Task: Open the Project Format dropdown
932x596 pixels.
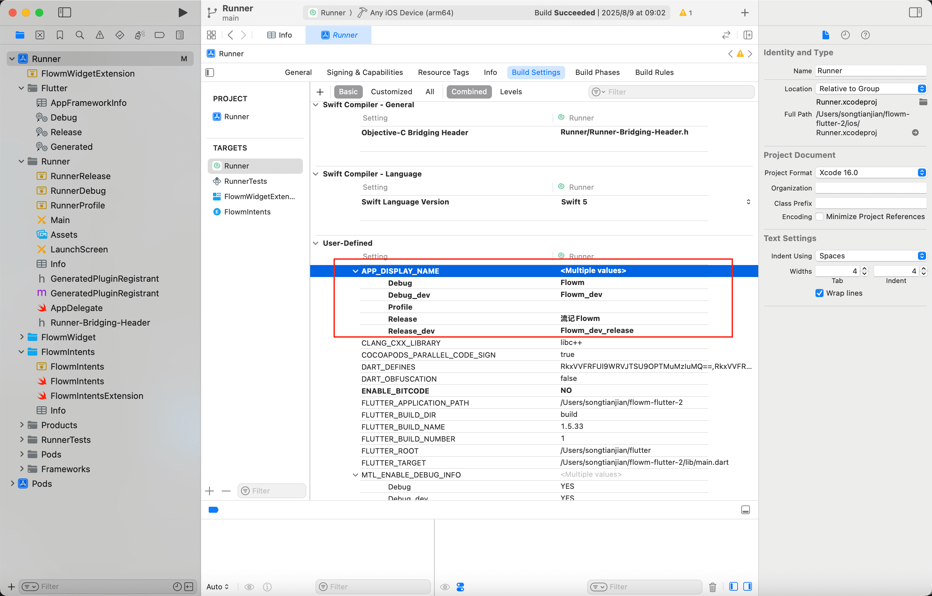Action: point(870,173)
